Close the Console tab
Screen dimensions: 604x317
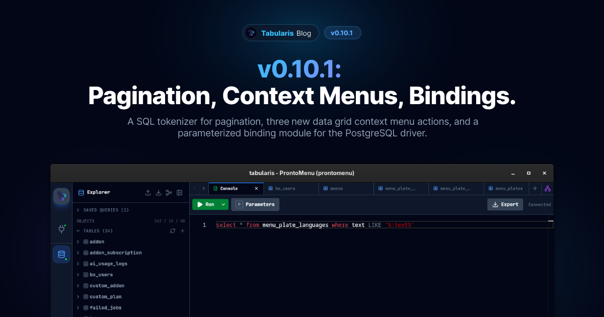point(256,189)
